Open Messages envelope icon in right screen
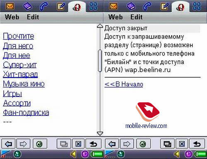This screenshot has height=159, width=207. [113, 6]
